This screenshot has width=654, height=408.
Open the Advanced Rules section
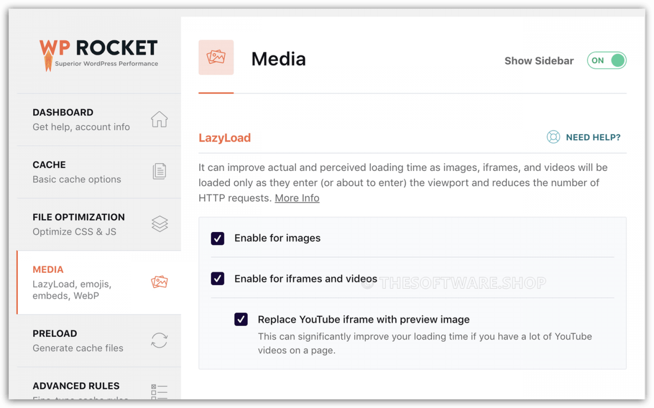(x=99, y=383)
